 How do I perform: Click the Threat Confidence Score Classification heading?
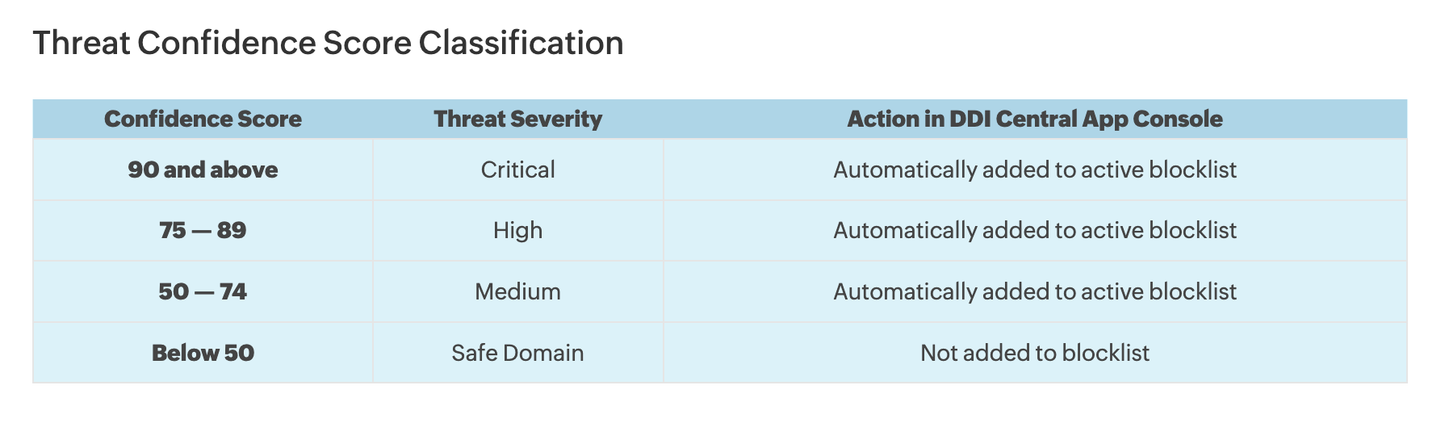point(328,43)
